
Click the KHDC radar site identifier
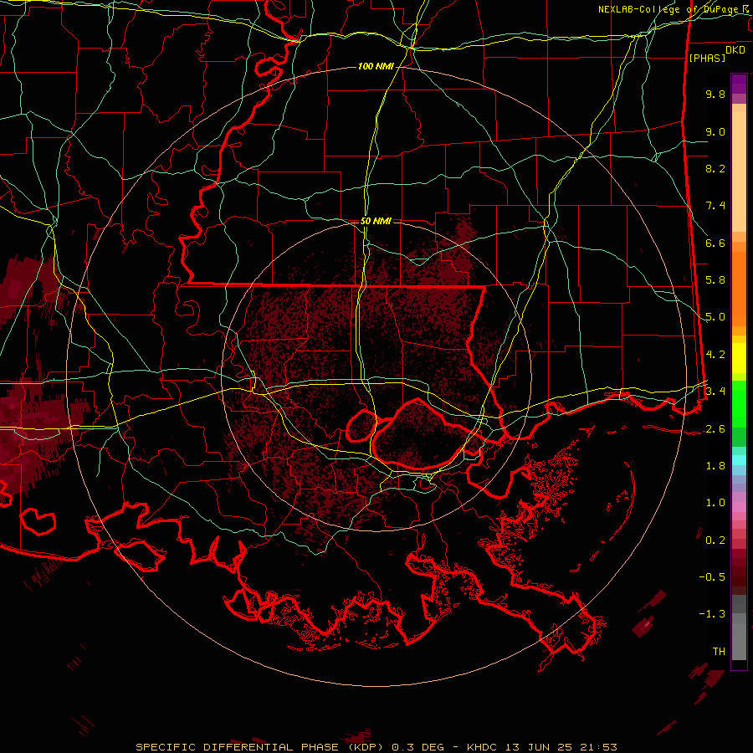coord(482,747)
